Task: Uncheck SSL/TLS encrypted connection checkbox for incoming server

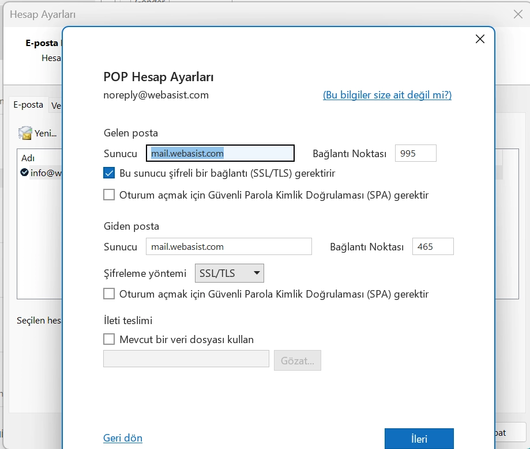Action: (x=109, y=173)
